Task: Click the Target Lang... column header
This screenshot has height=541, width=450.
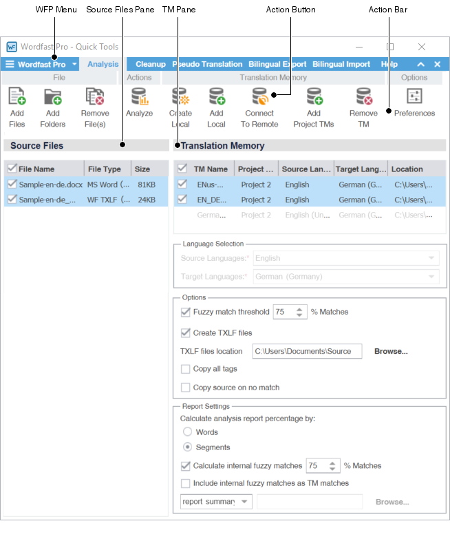Action: tap(361, 169)
